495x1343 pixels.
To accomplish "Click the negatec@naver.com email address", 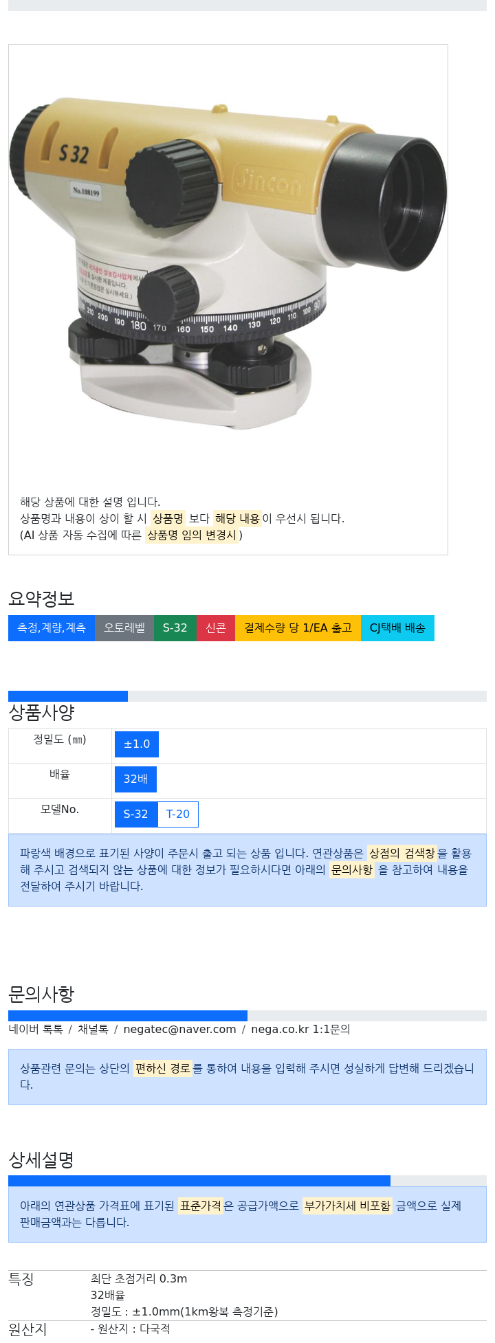I will [x=179, y=1030].
